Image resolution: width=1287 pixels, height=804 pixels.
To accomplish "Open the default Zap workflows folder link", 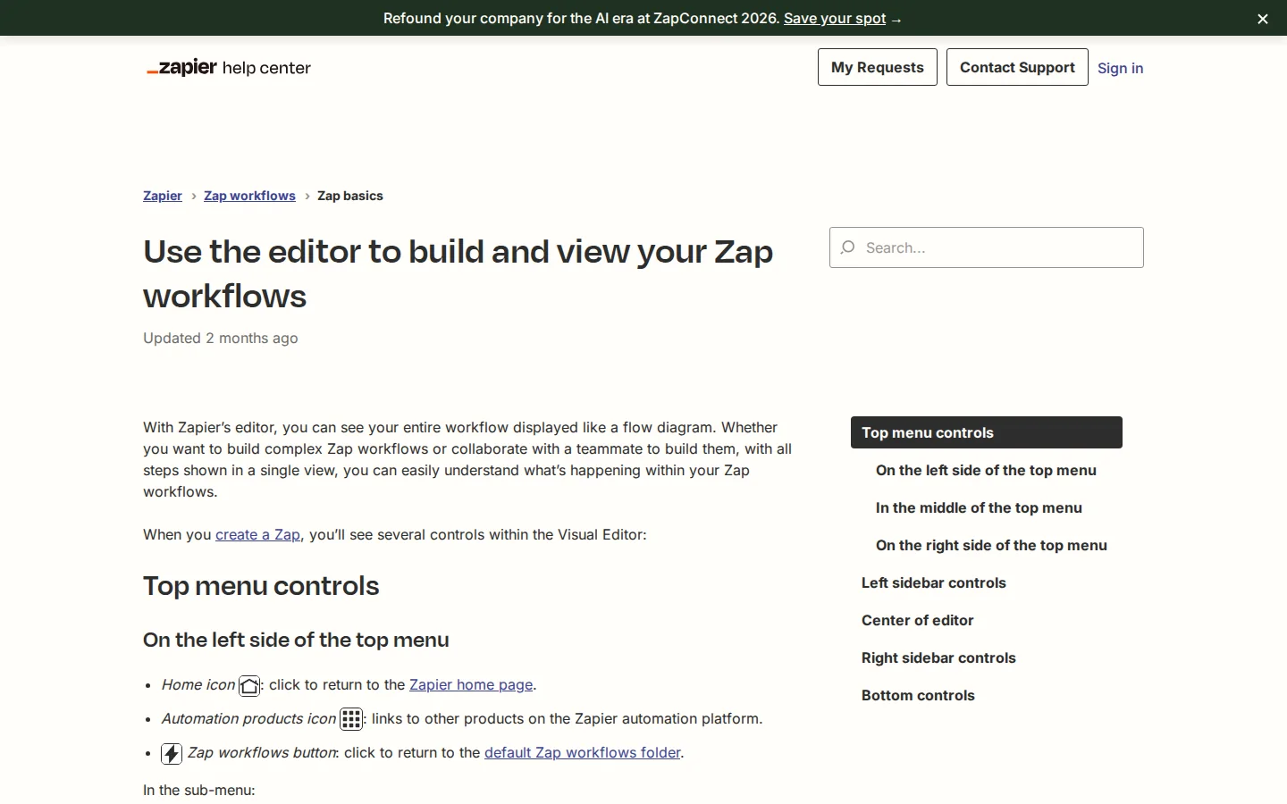I will click(x=582, y=752).
